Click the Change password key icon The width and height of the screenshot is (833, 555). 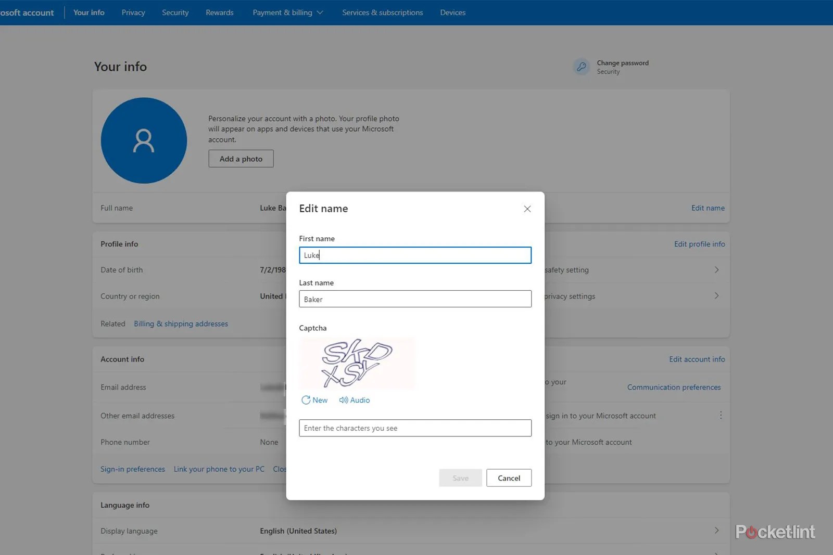582,67
